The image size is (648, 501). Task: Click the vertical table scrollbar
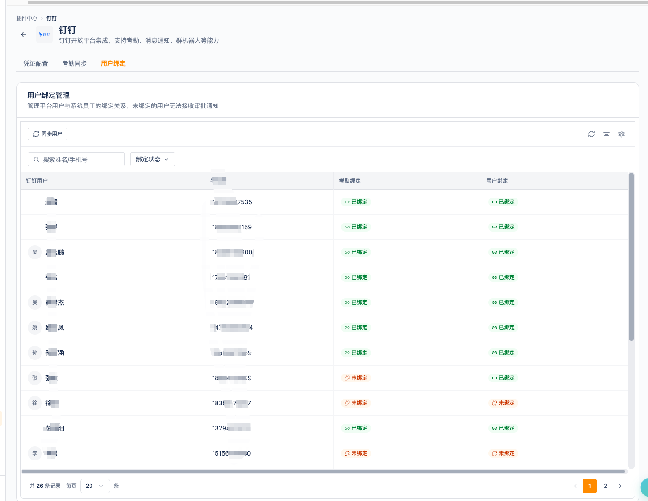631,257
